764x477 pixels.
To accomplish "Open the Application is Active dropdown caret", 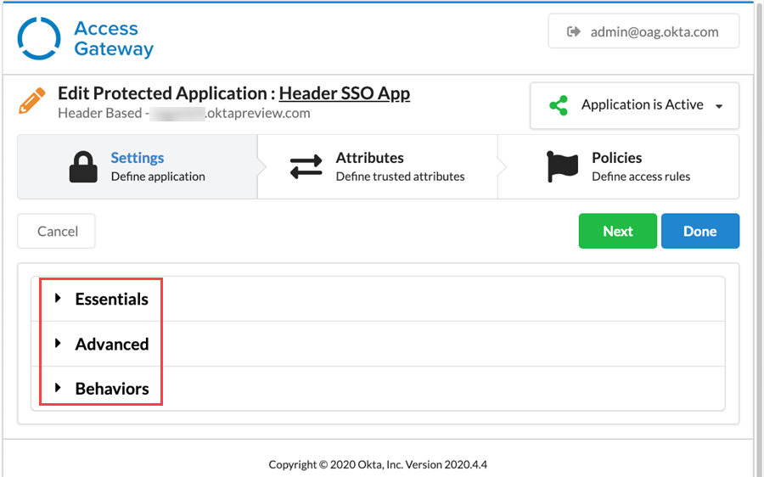I will click(x=719, y=107).
